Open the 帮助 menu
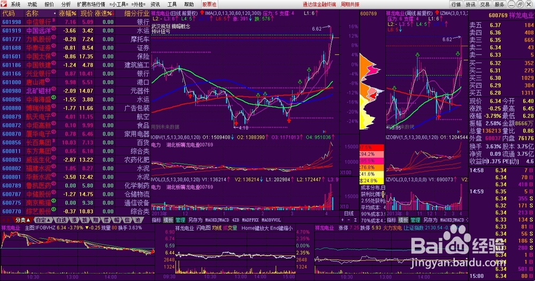 click(x=189, y=4)
